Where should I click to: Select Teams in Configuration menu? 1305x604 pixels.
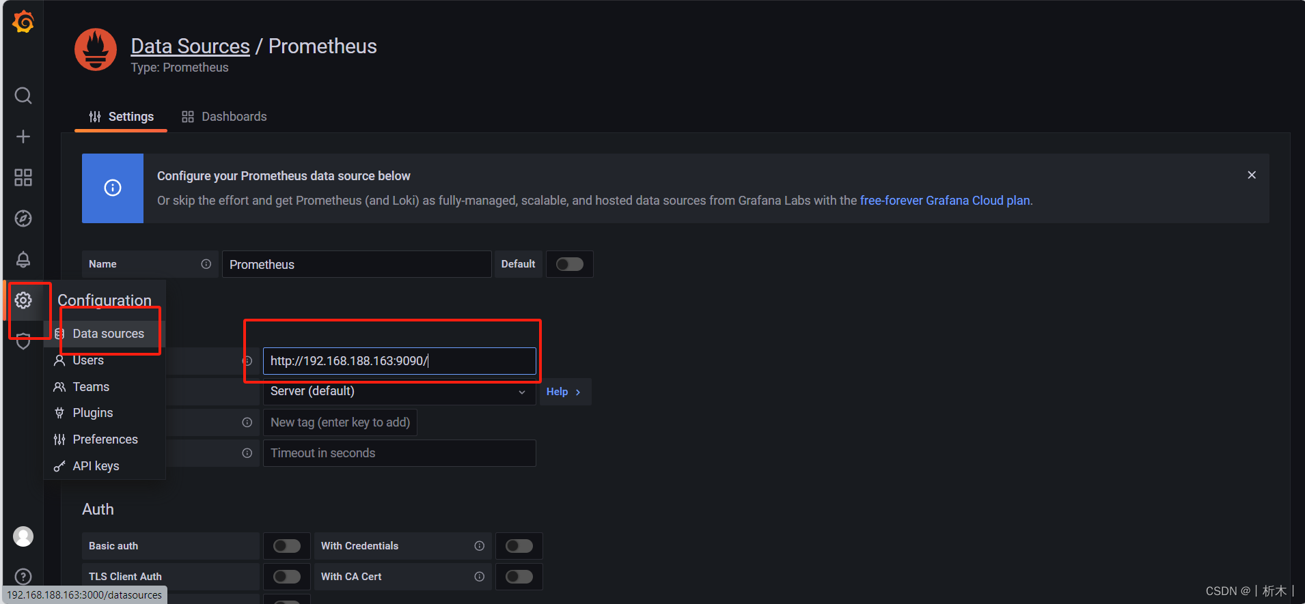105,387
